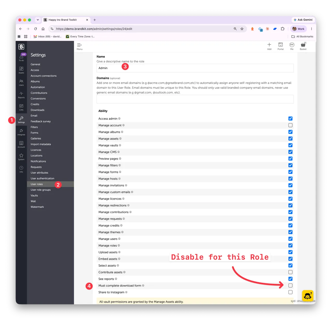This screenshot has width=332, height=320.
Task: Open the Notifications settings page
Action: point(38,161)
